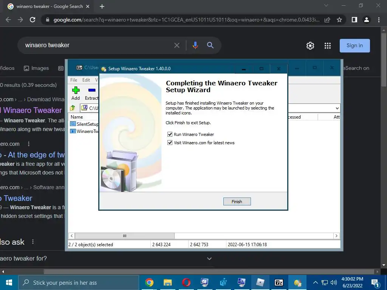Open 7-Zip from the taskbar
Image resolution: width=387 pixels, height=290 pixels.
click(x=279, y=282)
